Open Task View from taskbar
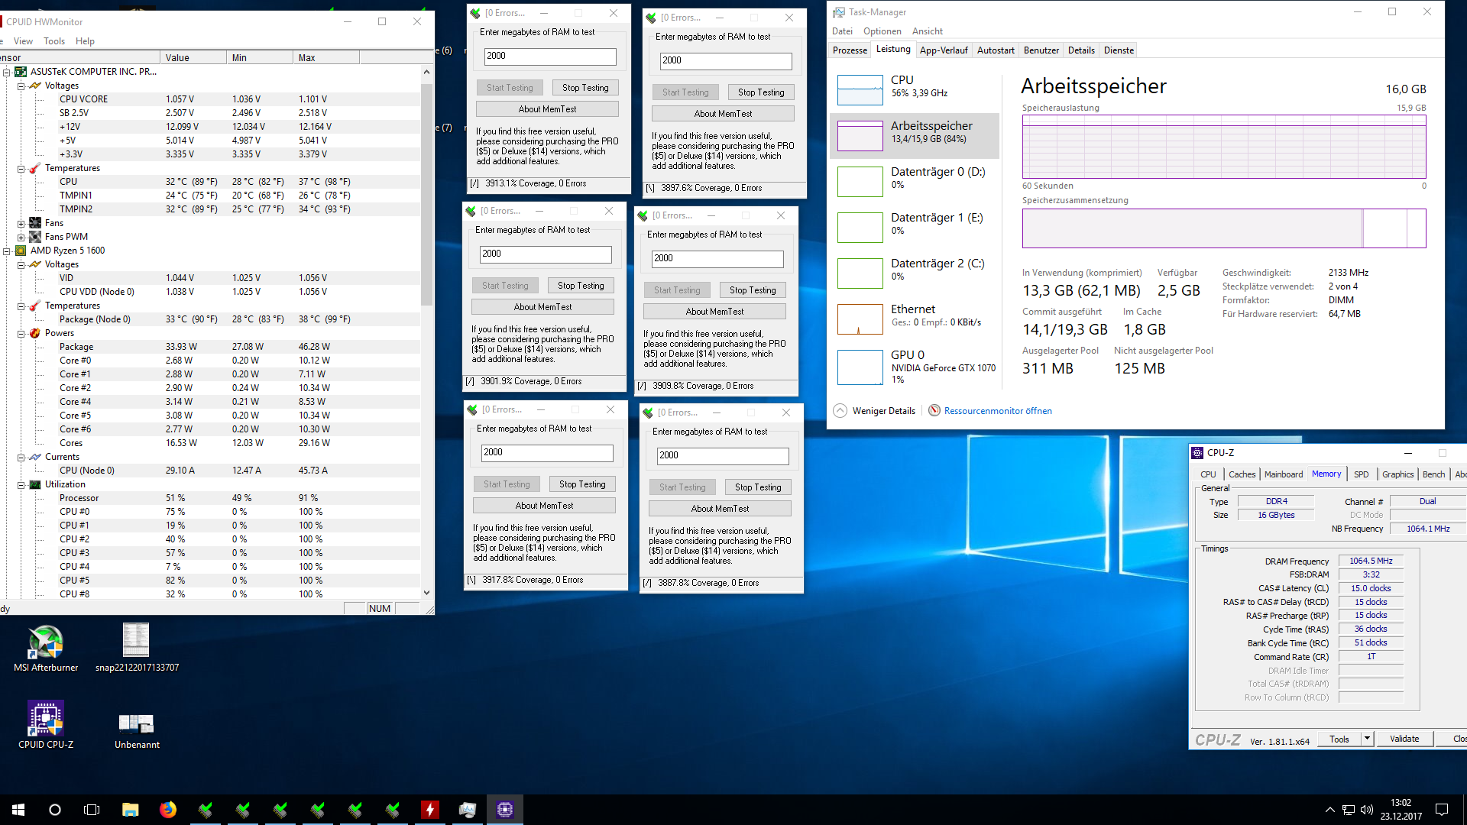The width and height of the screenshot is (1467, 825). point(92,810)
